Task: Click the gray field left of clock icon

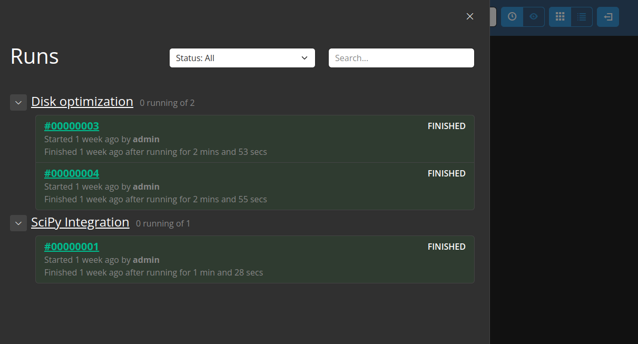Action: [493, 17]
